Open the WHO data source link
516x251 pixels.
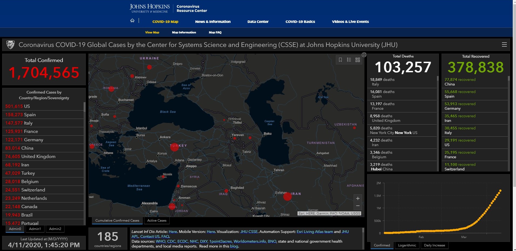[x=160, y=241]
